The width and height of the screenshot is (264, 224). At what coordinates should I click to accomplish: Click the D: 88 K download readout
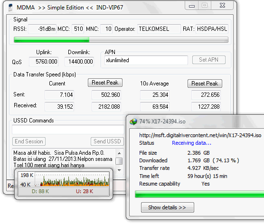point(40,191)
